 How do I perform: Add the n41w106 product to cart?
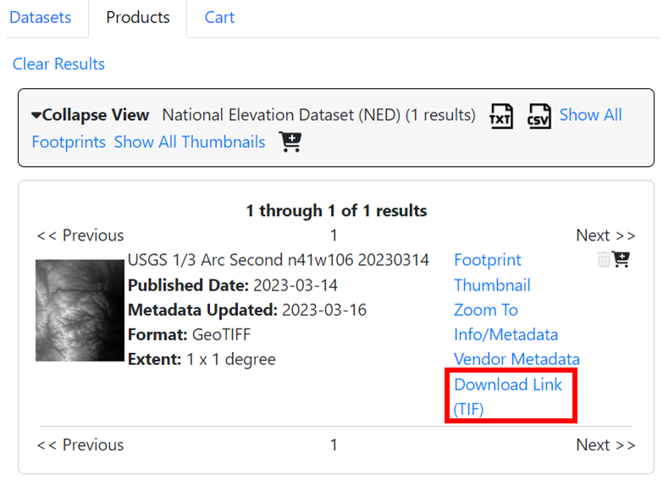pyautogui.click(x=621, y=260)
